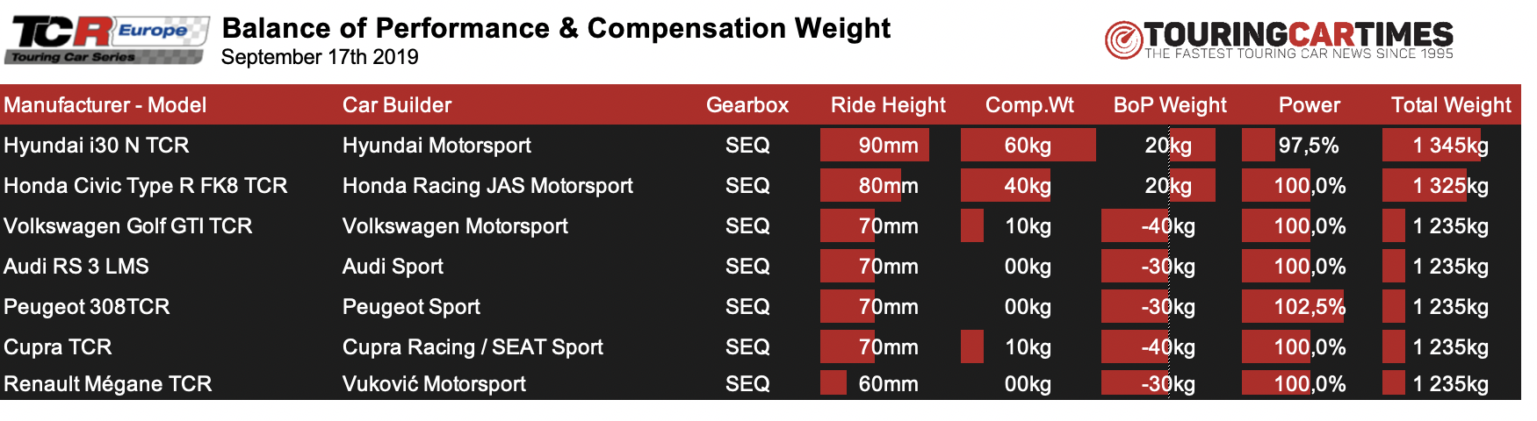Click the Audi RS 3 LMS model name
Screen dimensions: 1537x421
76,267
